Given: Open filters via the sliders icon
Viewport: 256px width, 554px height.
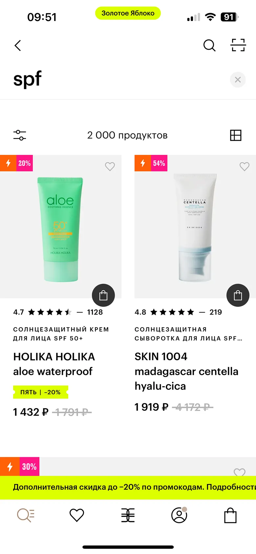Looking at the screenshot, I should point(20,135).
